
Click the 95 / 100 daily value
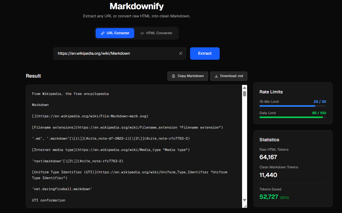319,113
